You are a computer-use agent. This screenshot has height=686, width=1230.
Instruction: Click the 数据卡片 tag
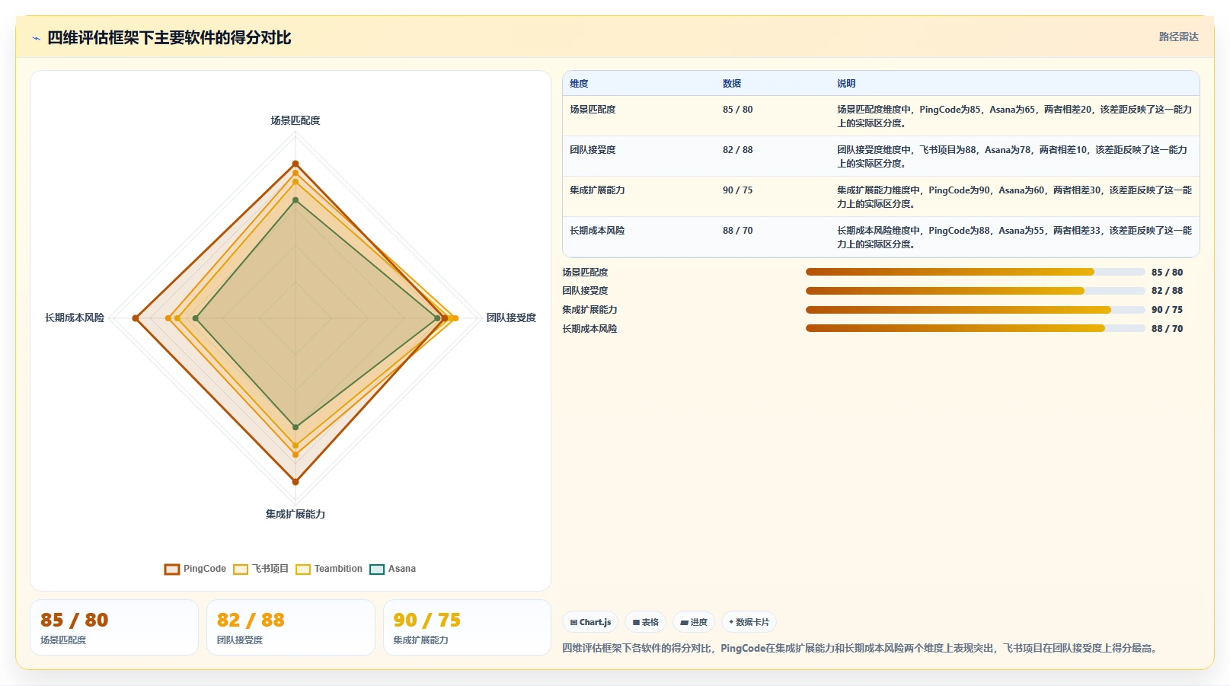[749, 622]
